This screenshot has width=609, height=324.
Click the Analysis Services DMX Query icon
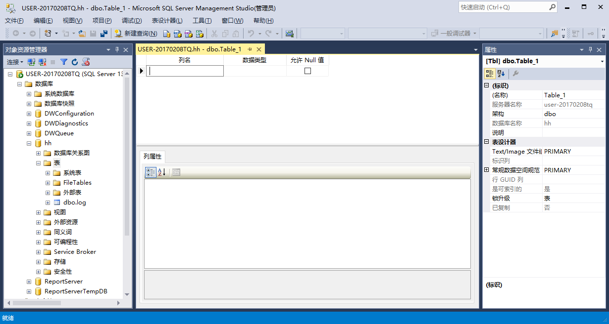coord(189,34)
